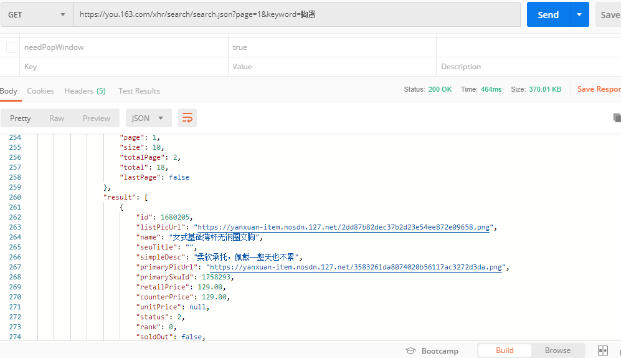621x358 pixels.
Task: Open the listPicUrl image link
Action: point(344,227)
